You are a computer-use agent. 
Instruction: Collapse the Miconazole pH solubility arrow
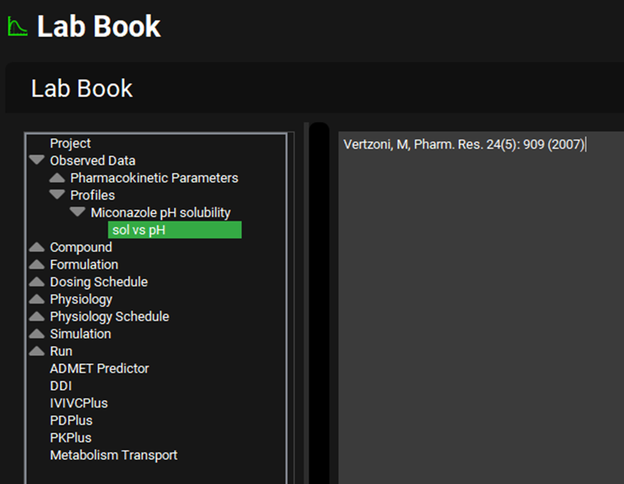(77, 212)
